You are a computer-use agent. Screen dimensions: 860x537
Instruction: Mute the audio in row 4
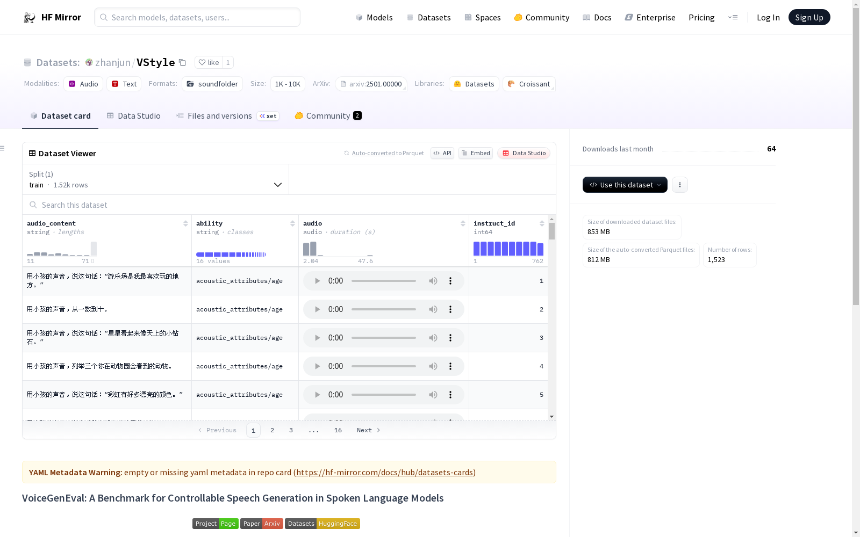[x=433, y=366]
